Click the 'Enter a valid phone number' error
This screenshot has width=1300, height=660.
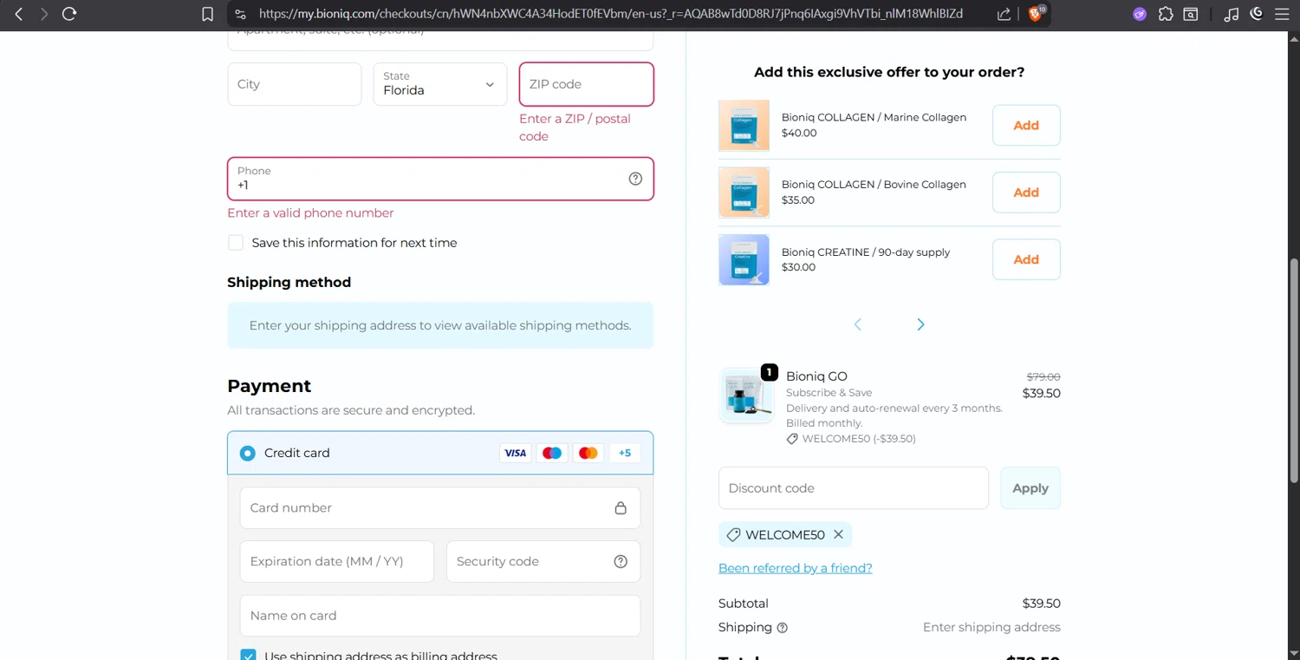[x=310, y=213]
